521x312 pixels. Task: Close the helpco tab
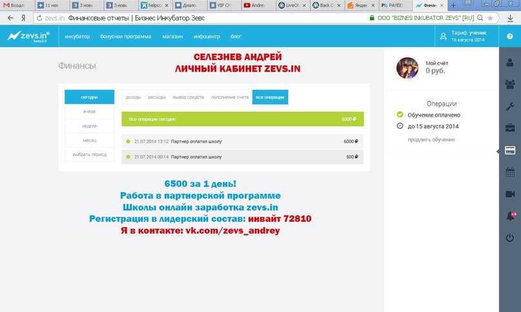(x=167, y=5)
